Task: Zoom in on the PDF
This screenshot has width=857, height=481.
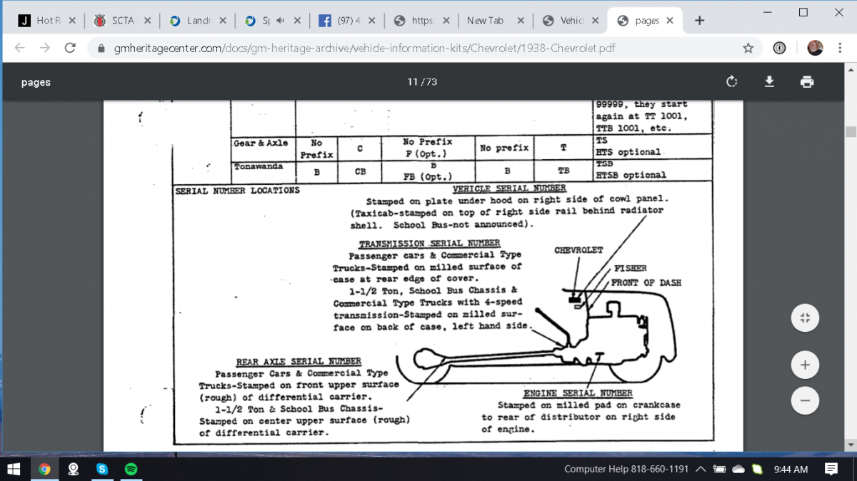Action: coord(805,365)
